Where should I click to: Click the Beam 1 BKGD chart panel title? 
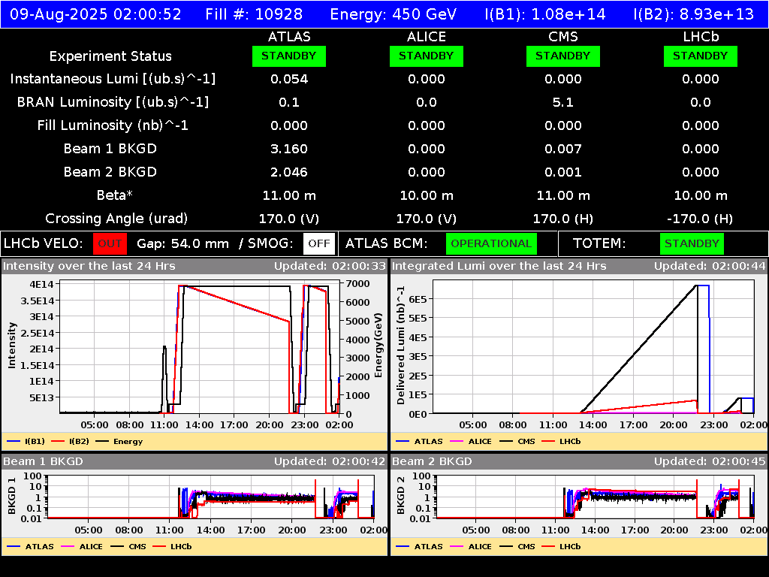click(43, 461)
